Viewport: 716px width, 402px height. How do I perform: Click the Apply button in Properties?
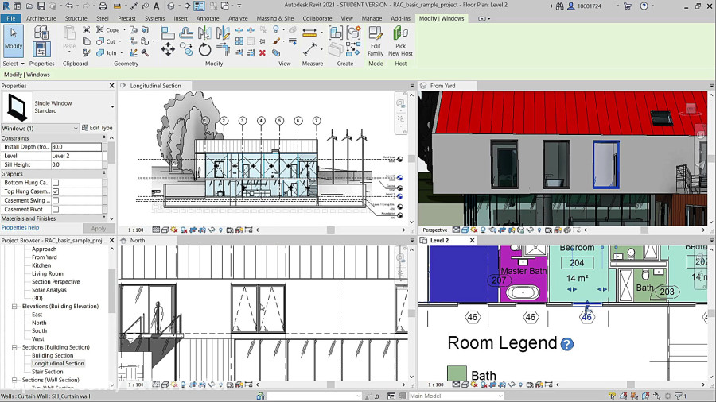coord(98,228)
